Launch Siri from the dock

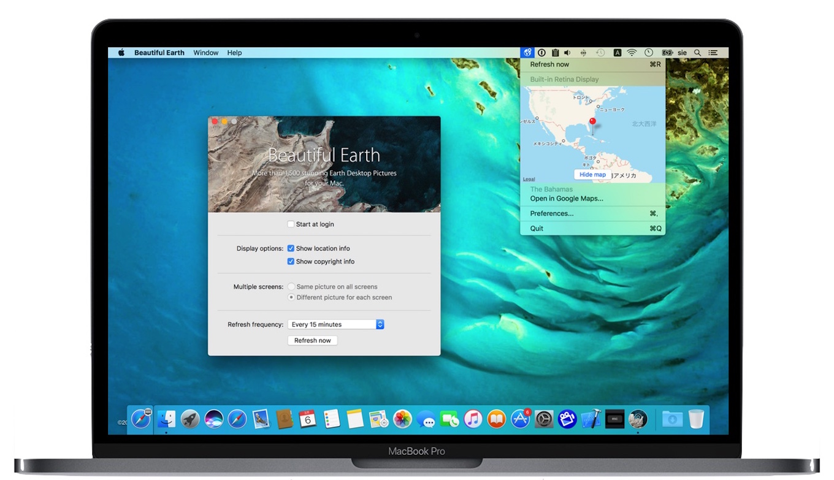click(214, 419)
